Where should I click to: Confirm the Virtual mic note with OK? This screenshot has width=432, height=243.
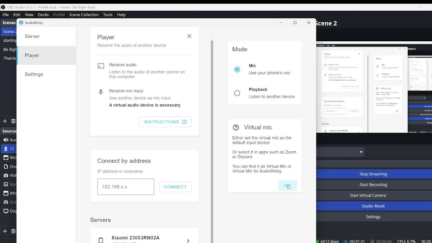[287, 186]
